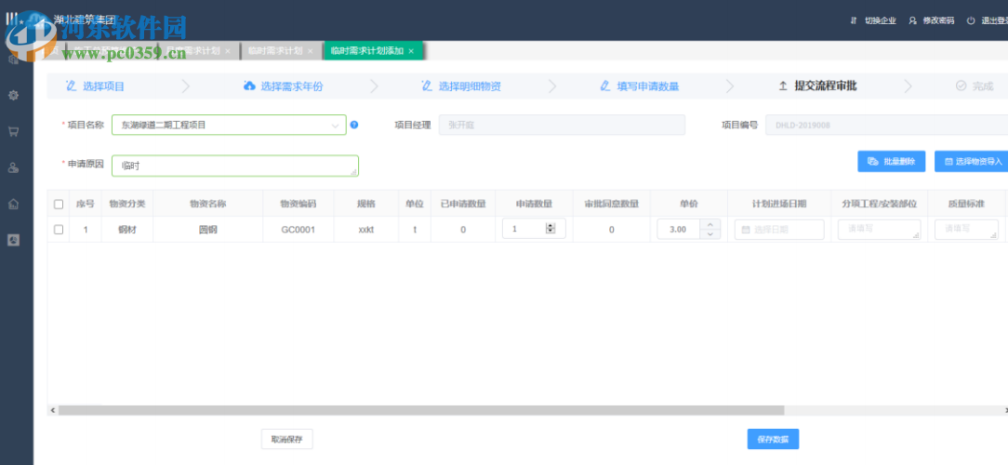Click the 退出登录 link
This screenshot has height=465, width=1008.
point(994,20)
